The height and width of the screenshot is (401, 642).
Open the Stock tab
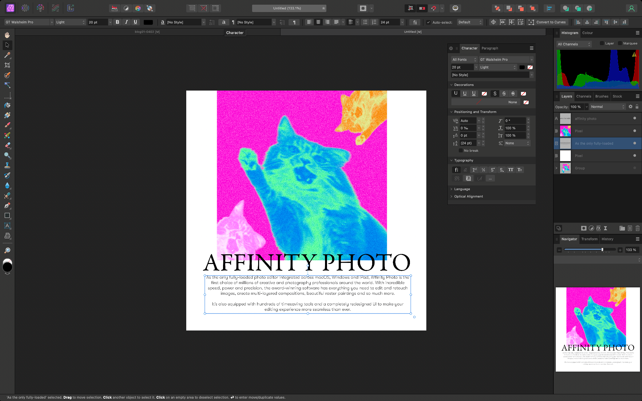click(x=617, y=96)
